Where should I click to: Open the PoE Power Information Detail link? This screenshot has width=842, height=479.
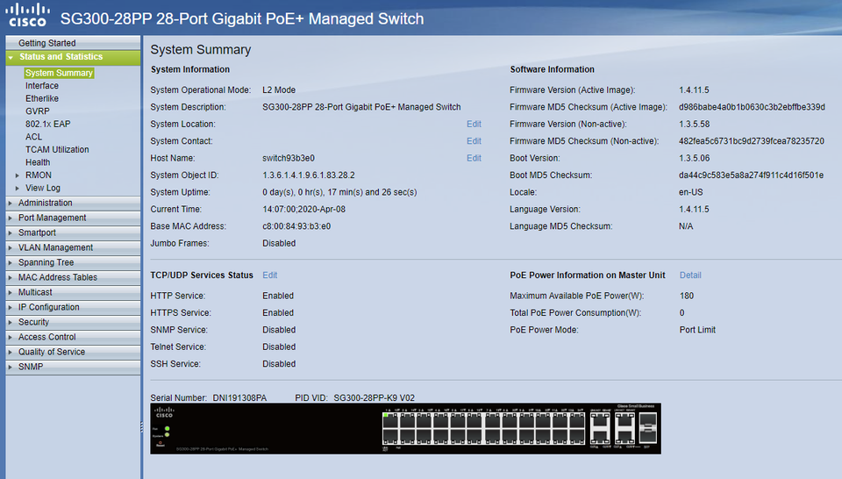point(690,275)
